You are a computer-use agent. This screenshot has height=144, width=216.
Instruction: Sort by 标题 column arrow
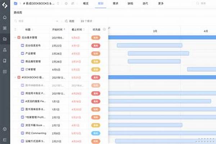32,30
